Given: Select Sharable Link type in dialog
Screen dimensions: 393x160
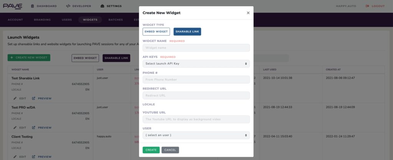Looking at the screenshot, I should [x=187, y=32].
